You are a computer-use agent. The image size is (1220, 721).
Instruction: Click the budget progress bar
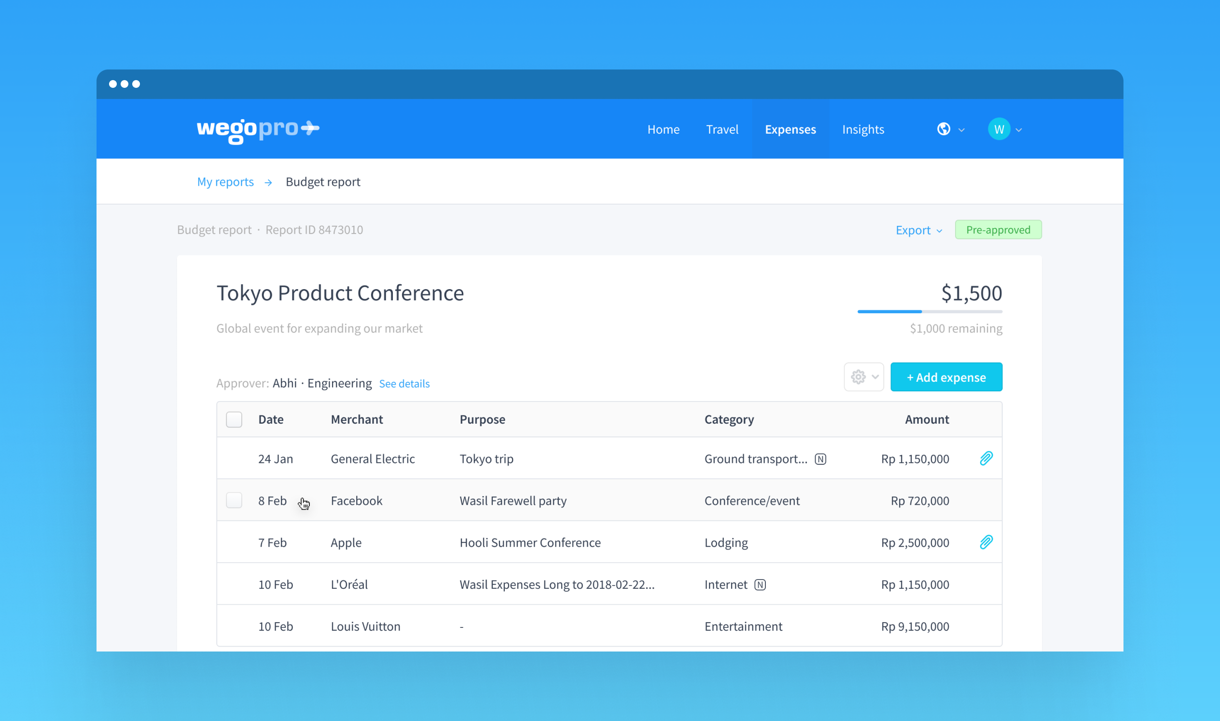929,311
